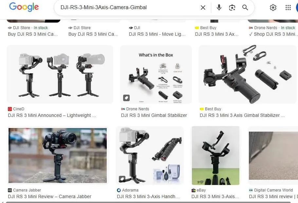Click the product tag icon on the Drone Nerds image
The image size is (298, 203).
pyautogui.click(x=126, y=98)
